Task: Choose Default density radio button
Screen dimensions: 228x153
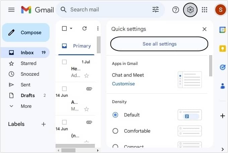Action: pyautogui.click(x=115, y=115)
